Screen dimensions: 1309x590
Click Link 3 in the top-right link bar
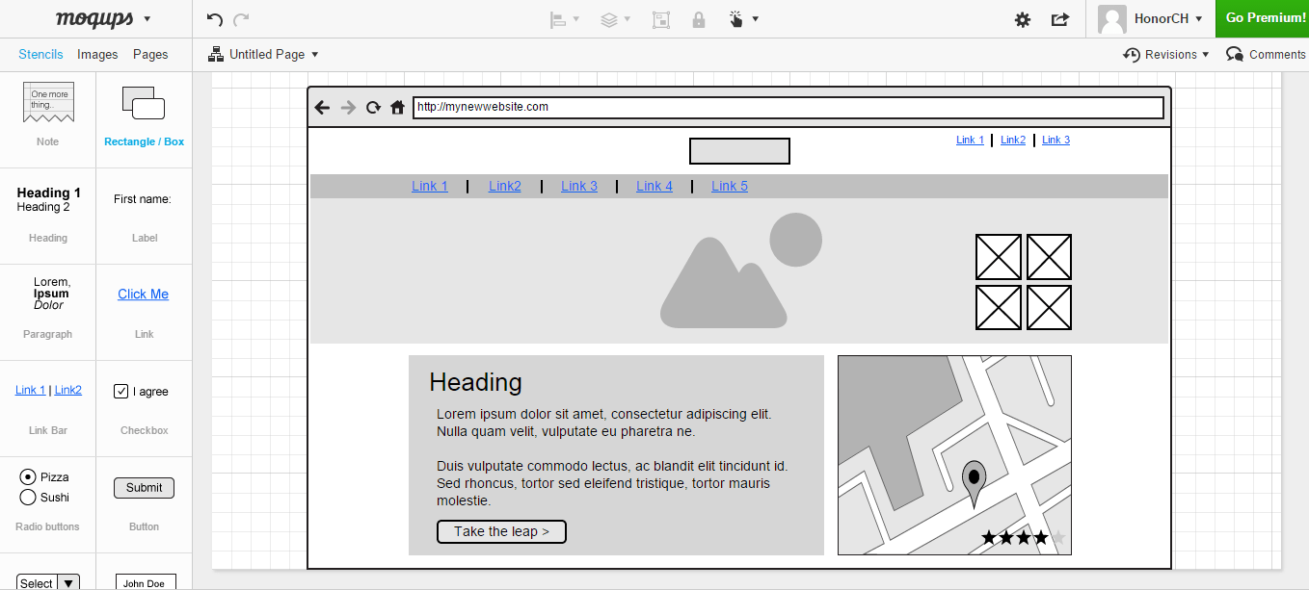[1055, 141]
